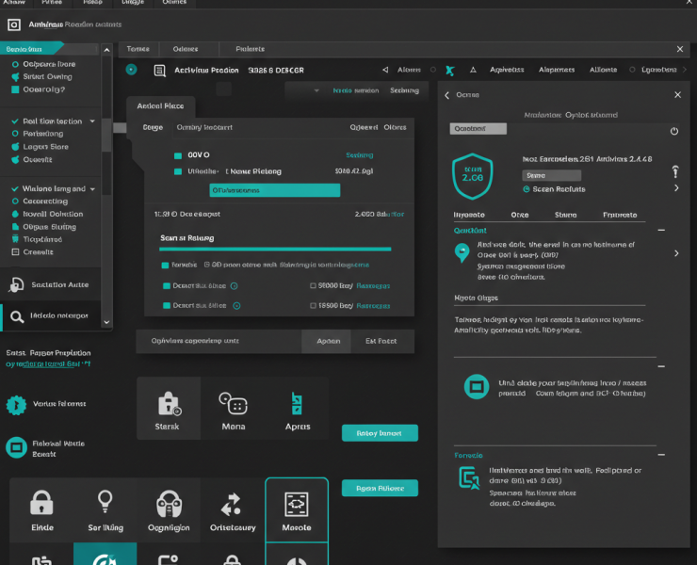The width and height of the screenshot is (697, 565).
Task: Open chevron right of Qaetliimt description
Action: 676,253
